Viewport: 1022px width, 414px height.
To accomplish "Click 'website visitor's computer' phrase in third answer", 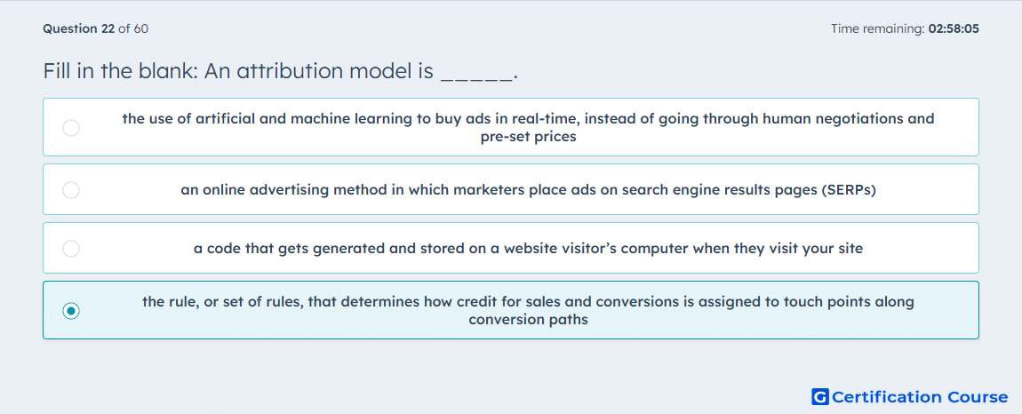I will point(622,249).
